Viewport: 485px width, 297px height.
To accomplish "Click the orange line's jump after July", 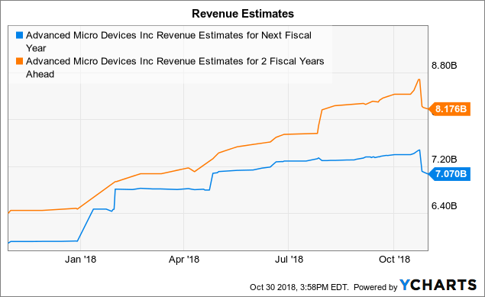I will (320, 121).
